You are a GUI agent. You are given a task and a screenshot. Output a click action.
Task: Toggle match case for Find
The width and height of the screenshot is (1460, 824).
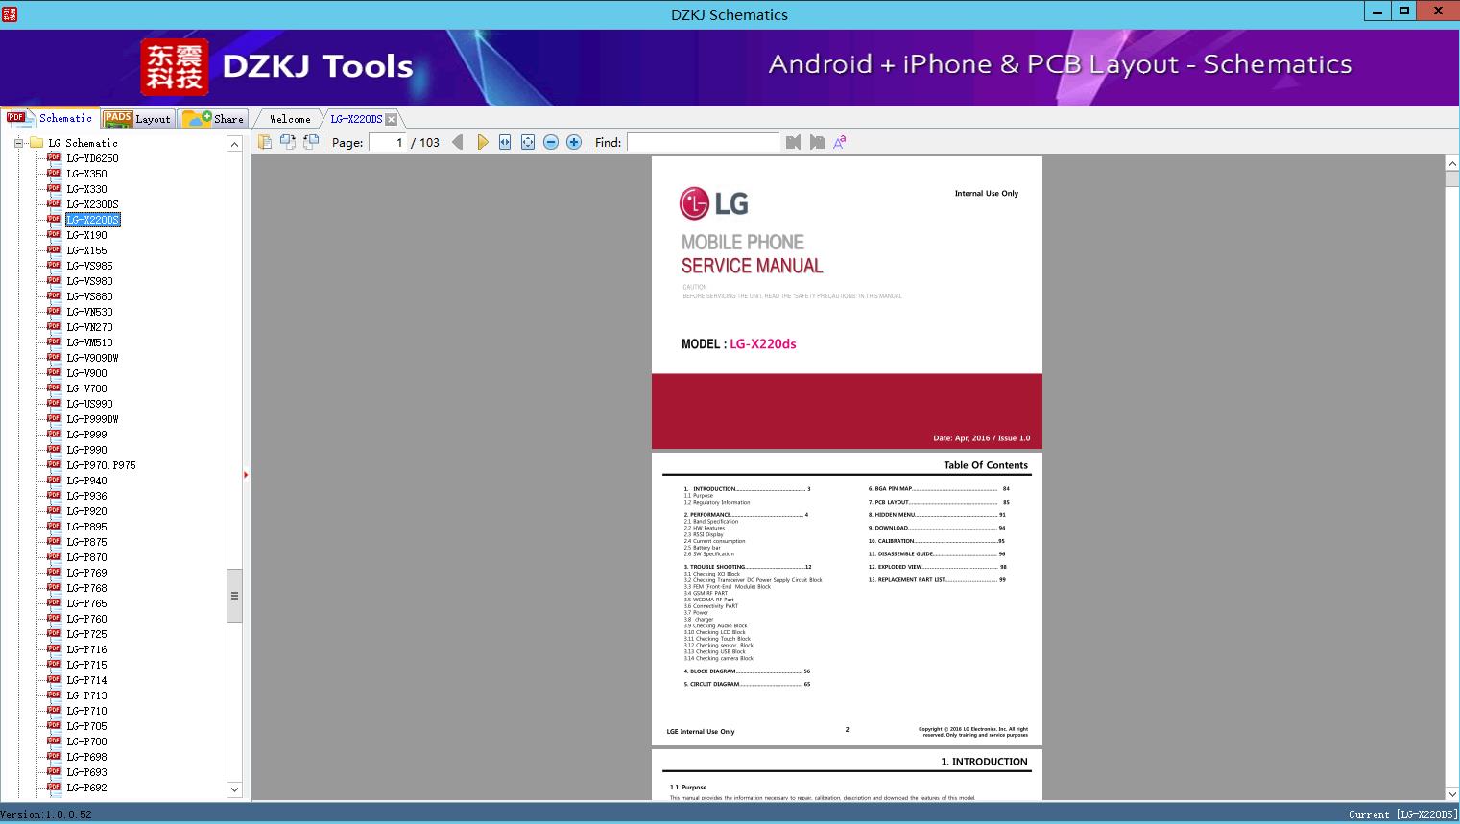click(x=840, y=142)
